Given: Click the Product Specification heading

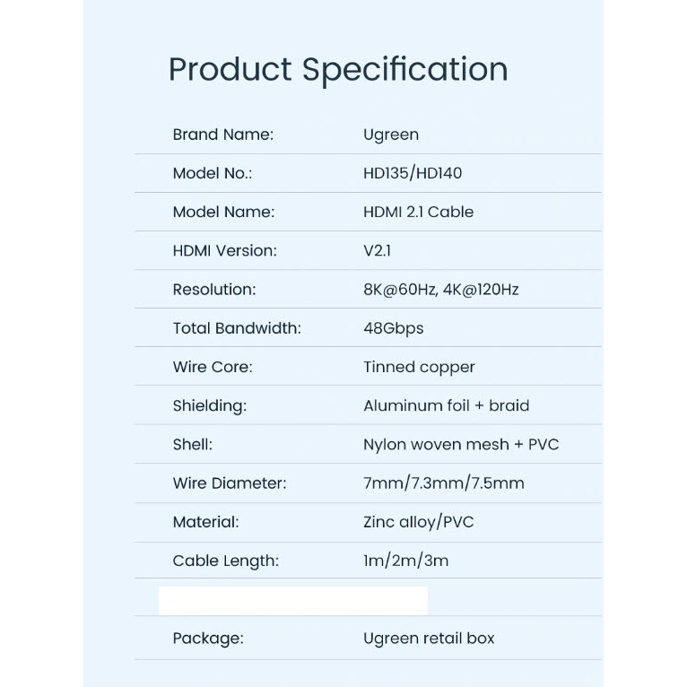Looking at the screenshot, I should (x=338, y=70).
